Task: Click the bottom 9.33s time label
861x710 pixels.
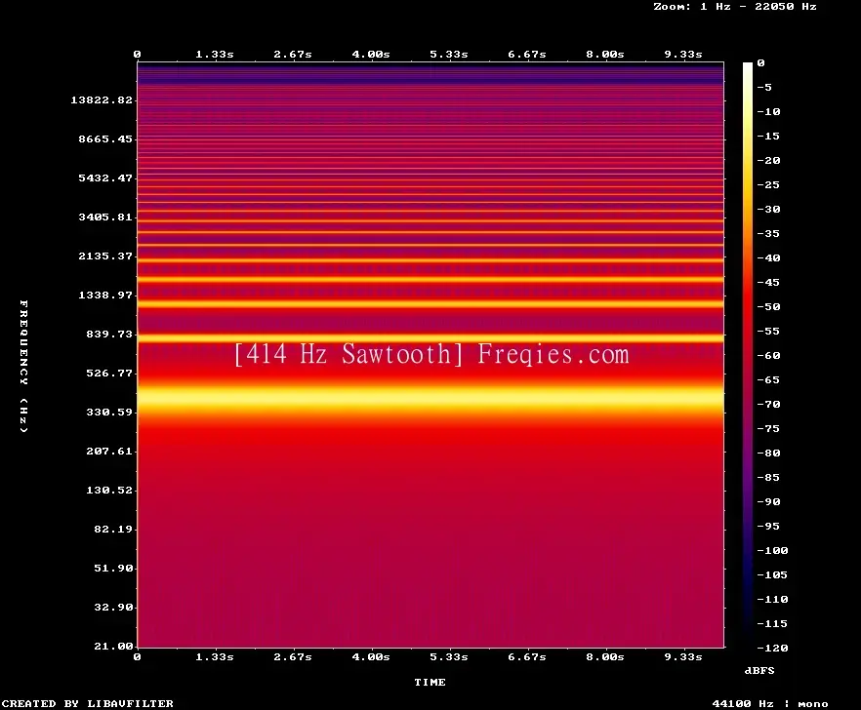Action: coord(683,656)
